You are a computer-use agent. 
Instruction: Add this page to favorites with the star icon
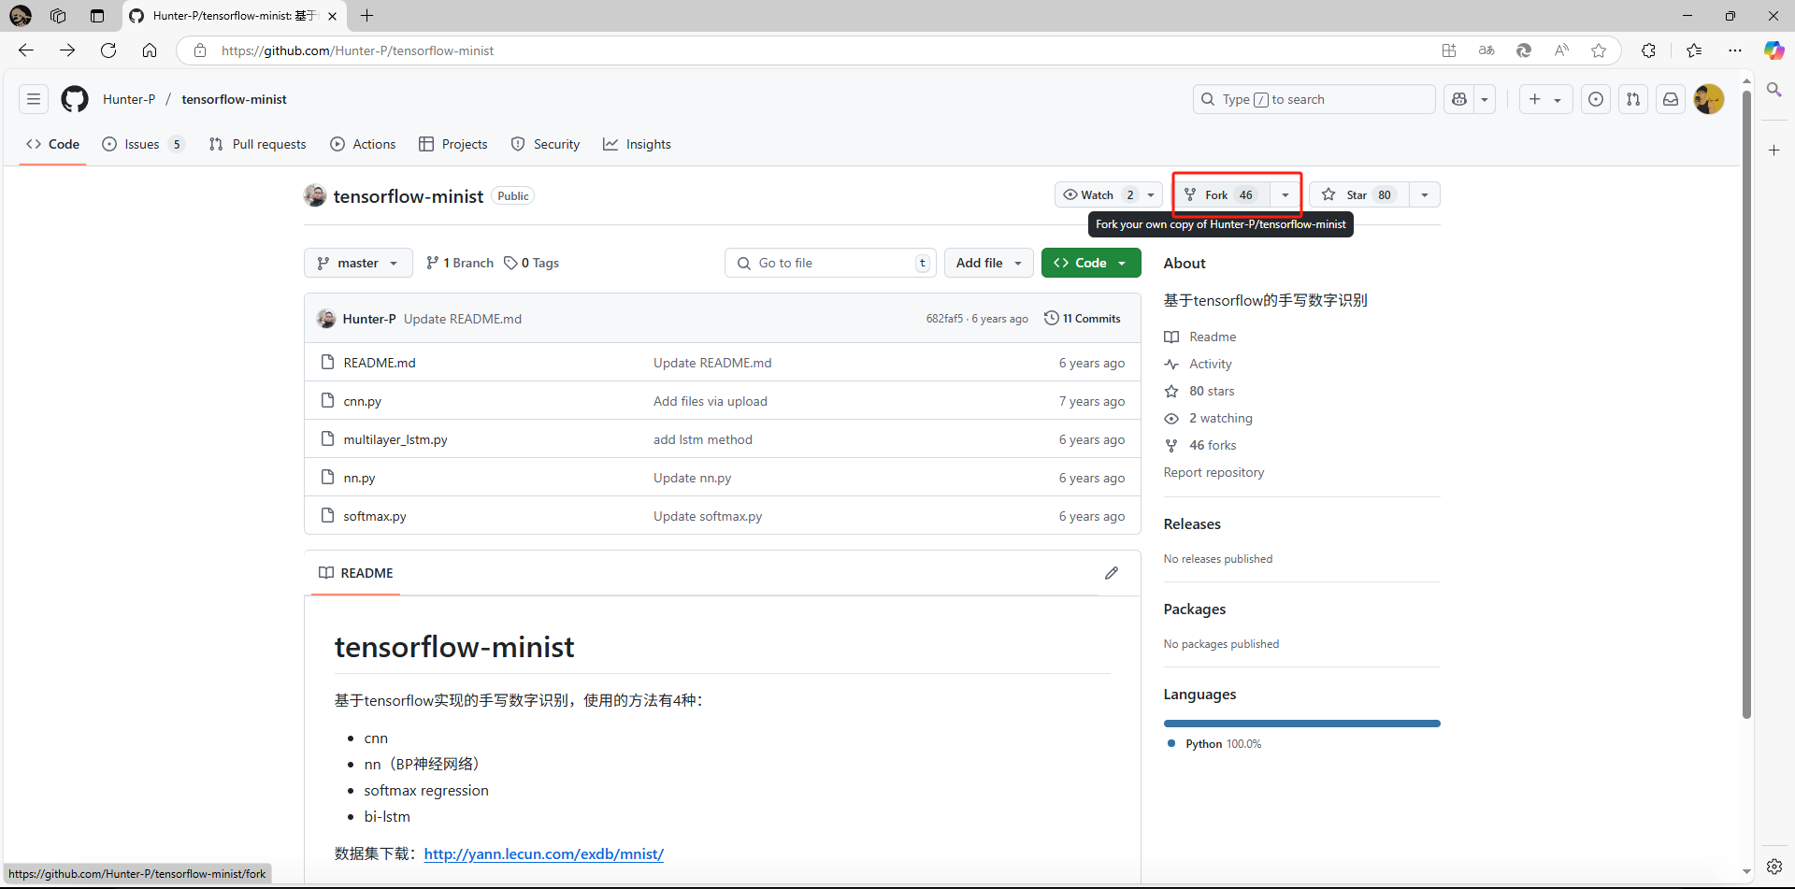pyautogui.click(x=1599, y=50)
